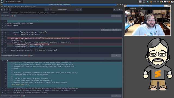This screenshot has height=98, width=174.
Task: Click the push up-arrow icon
Action: pos(120,10)
